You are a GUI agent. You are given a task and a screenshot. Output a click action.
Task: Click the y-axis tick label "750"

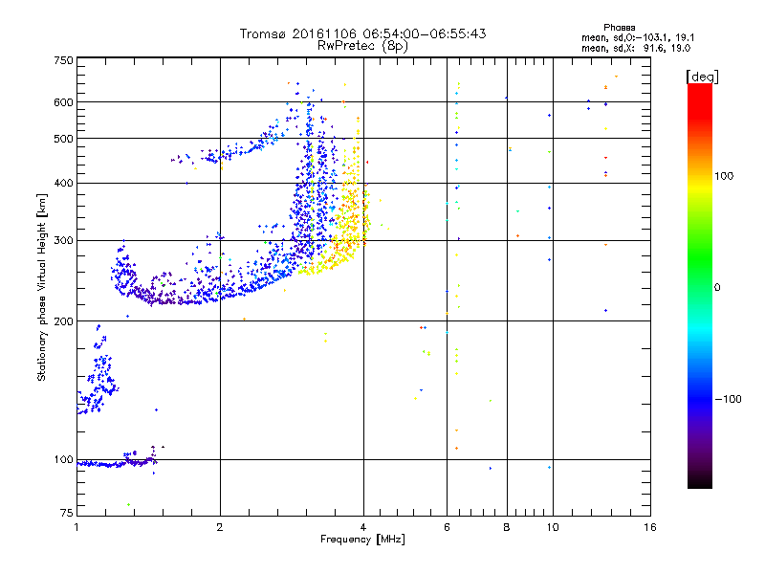coord(63,60)
